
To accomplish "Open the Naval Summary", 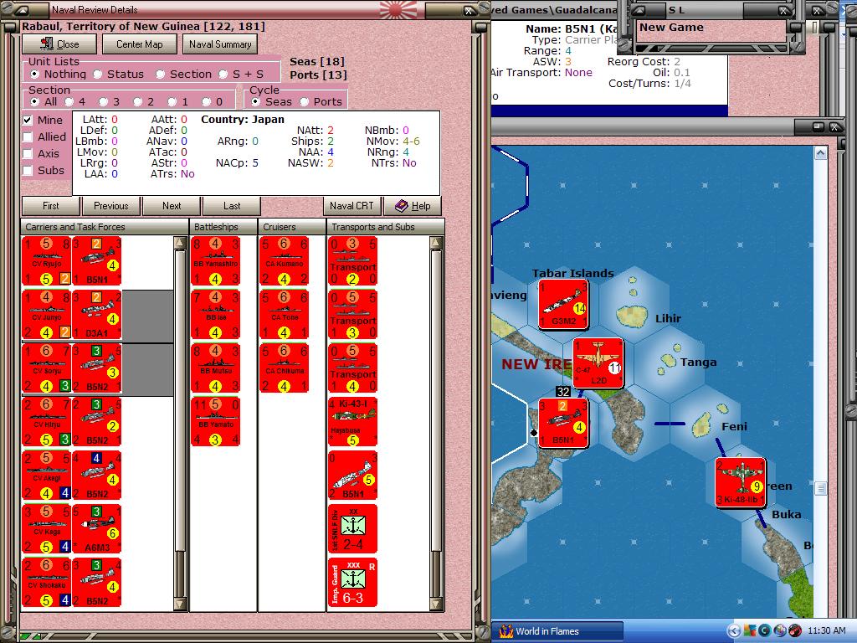I will pos(220,44).
